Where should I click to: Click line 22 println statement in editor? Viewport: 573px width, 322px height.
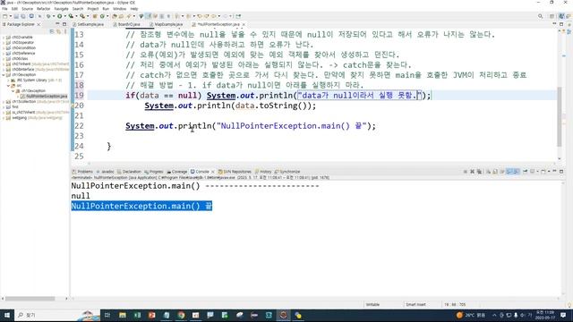[x=251, y=126]
